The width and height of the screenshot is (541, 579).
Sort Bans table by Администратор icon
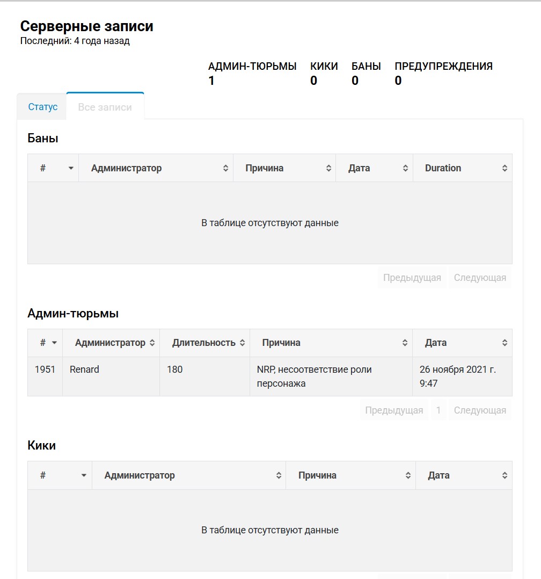(x=225, y=169)
